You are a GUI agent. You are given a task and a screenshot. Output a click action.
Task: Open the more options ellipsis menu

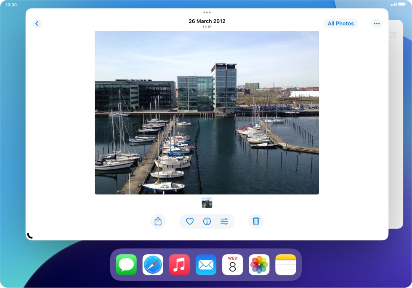[377, 23]
